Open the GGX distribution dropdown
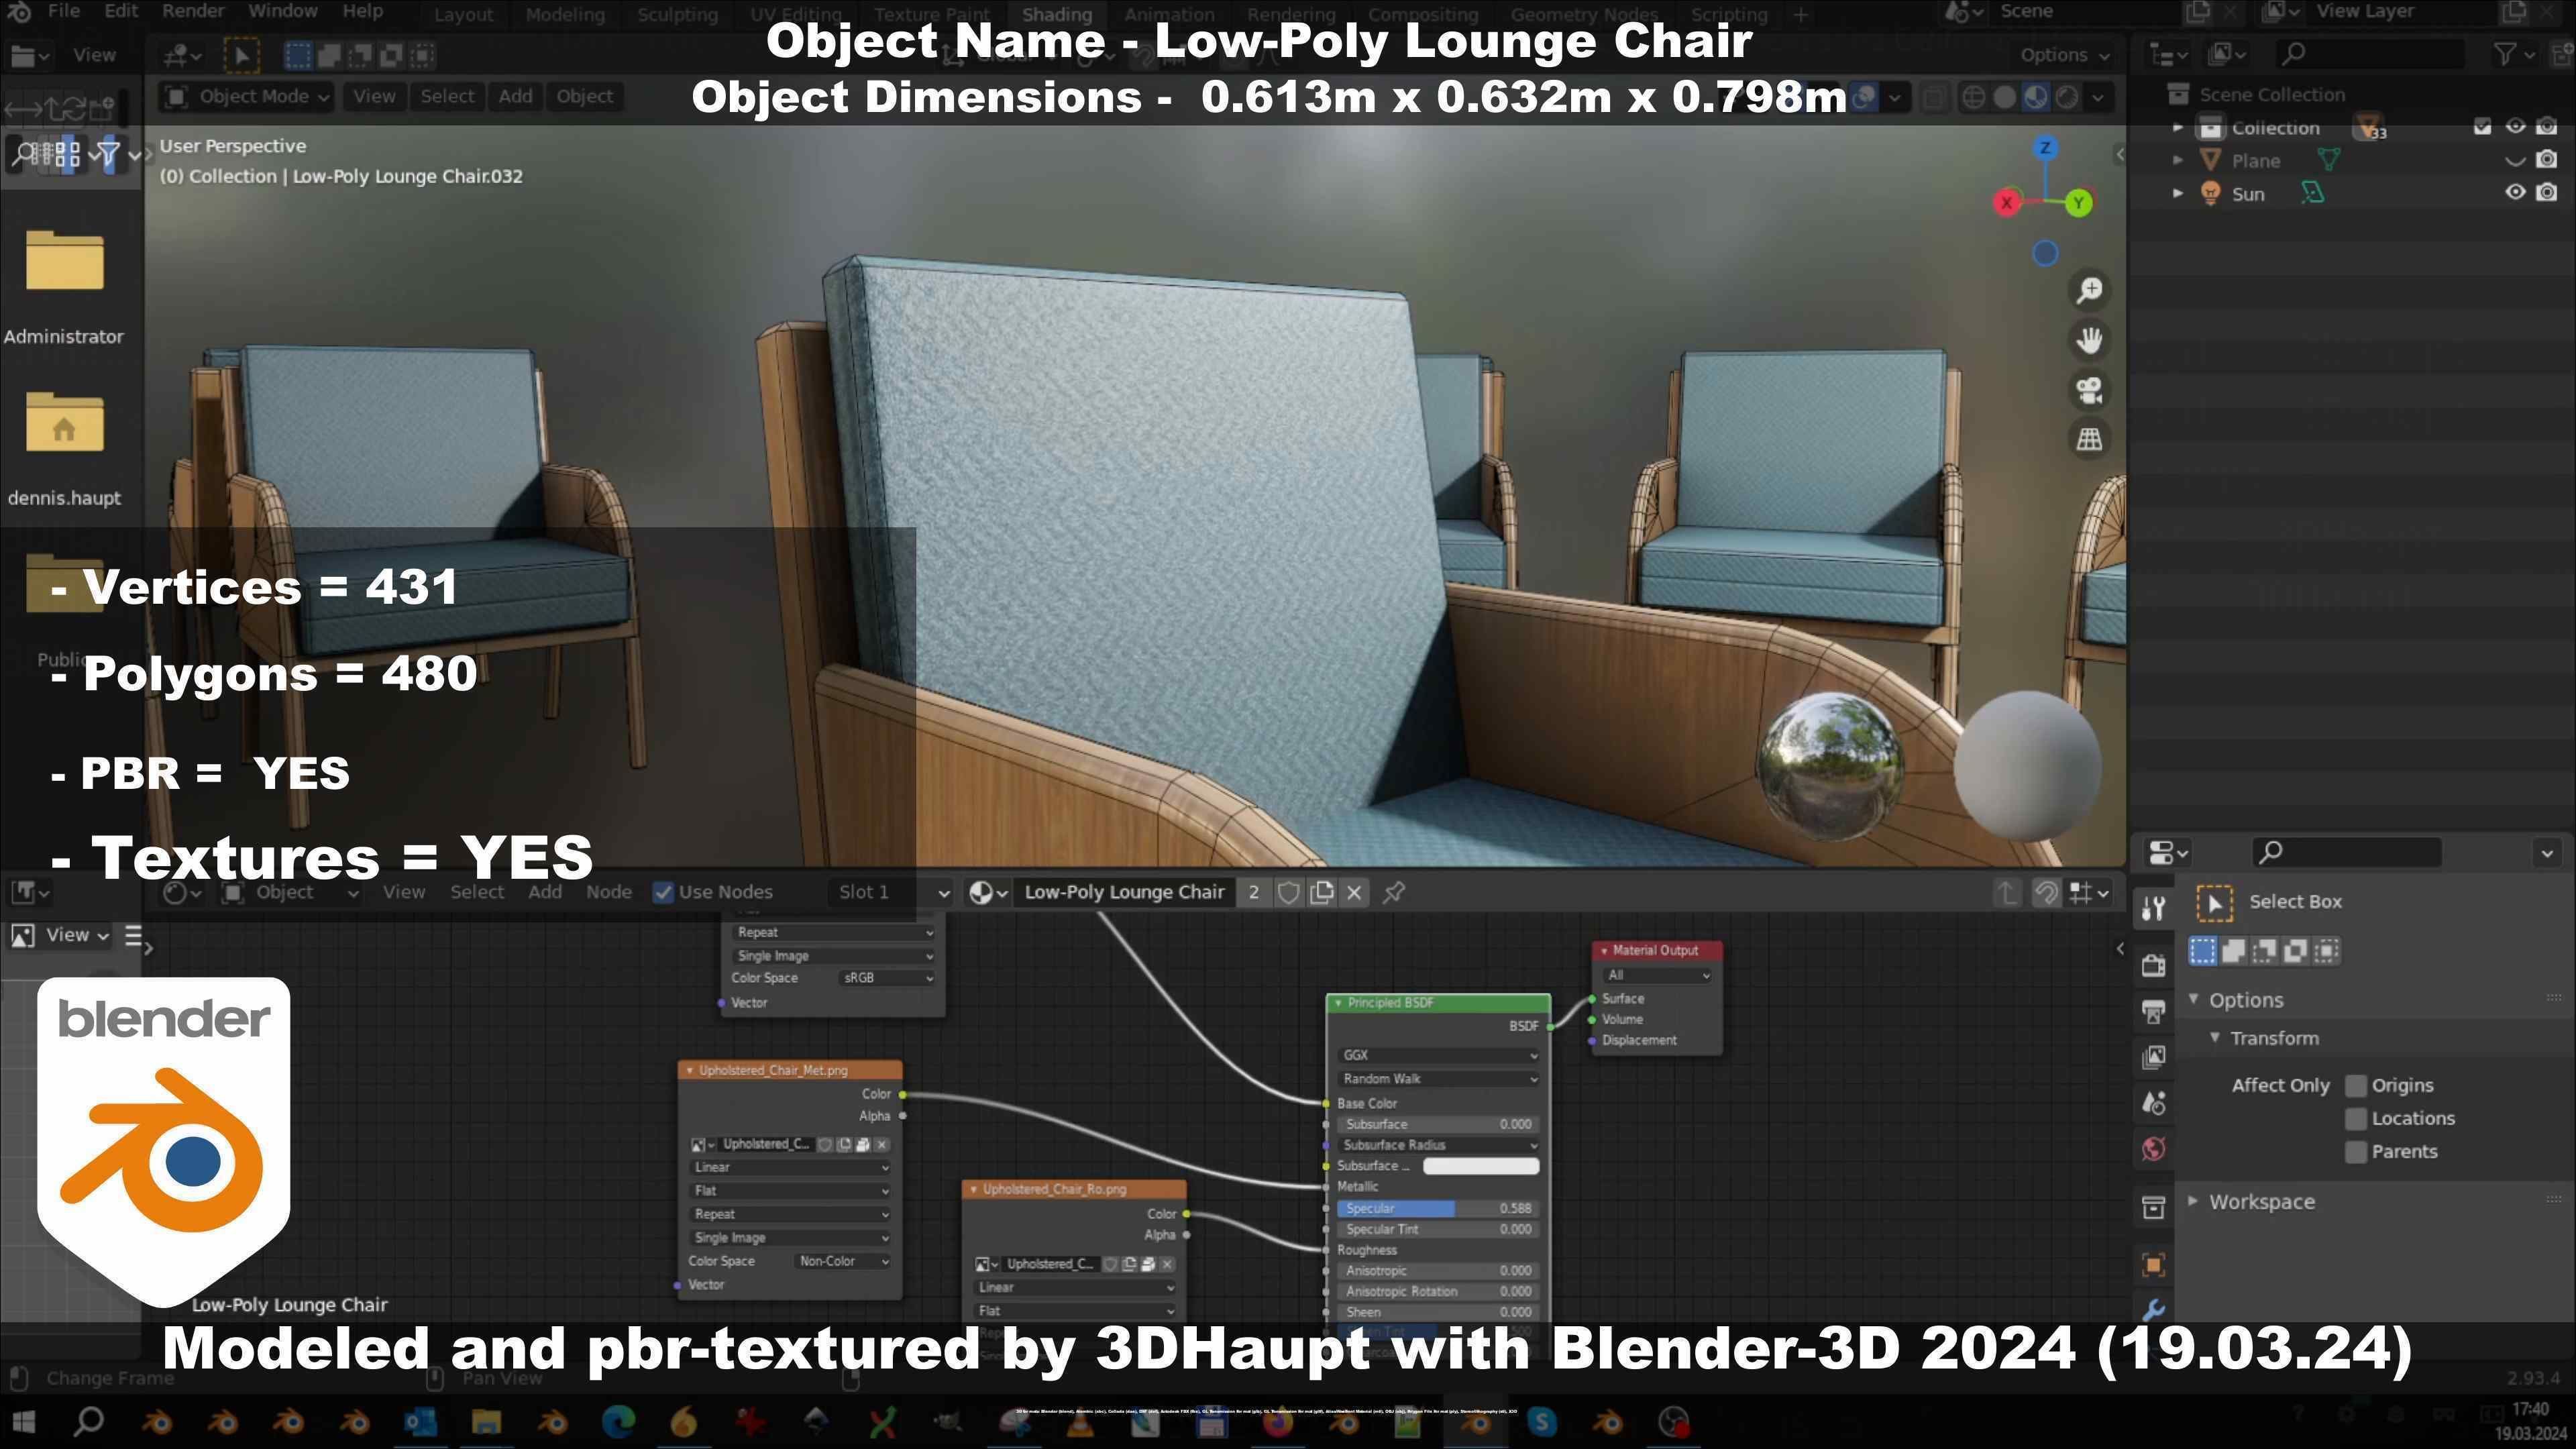This screenshot has width=2576, height=1449. (x=1437, y=1055)
